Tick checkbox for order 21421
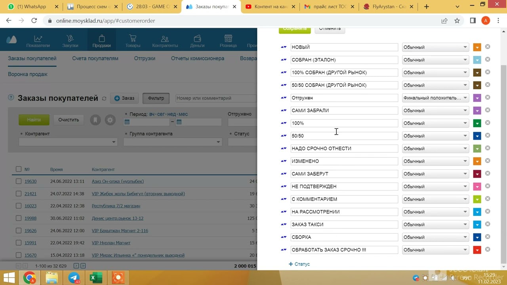The image size is (507, 285). click(x=19, y=194)
